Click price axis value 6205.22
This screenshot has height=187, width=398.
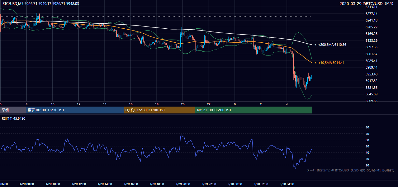371,27
